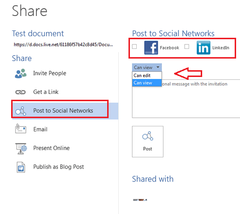
Task: Click the LinkedIn logo icon
Action: (203, 47)
